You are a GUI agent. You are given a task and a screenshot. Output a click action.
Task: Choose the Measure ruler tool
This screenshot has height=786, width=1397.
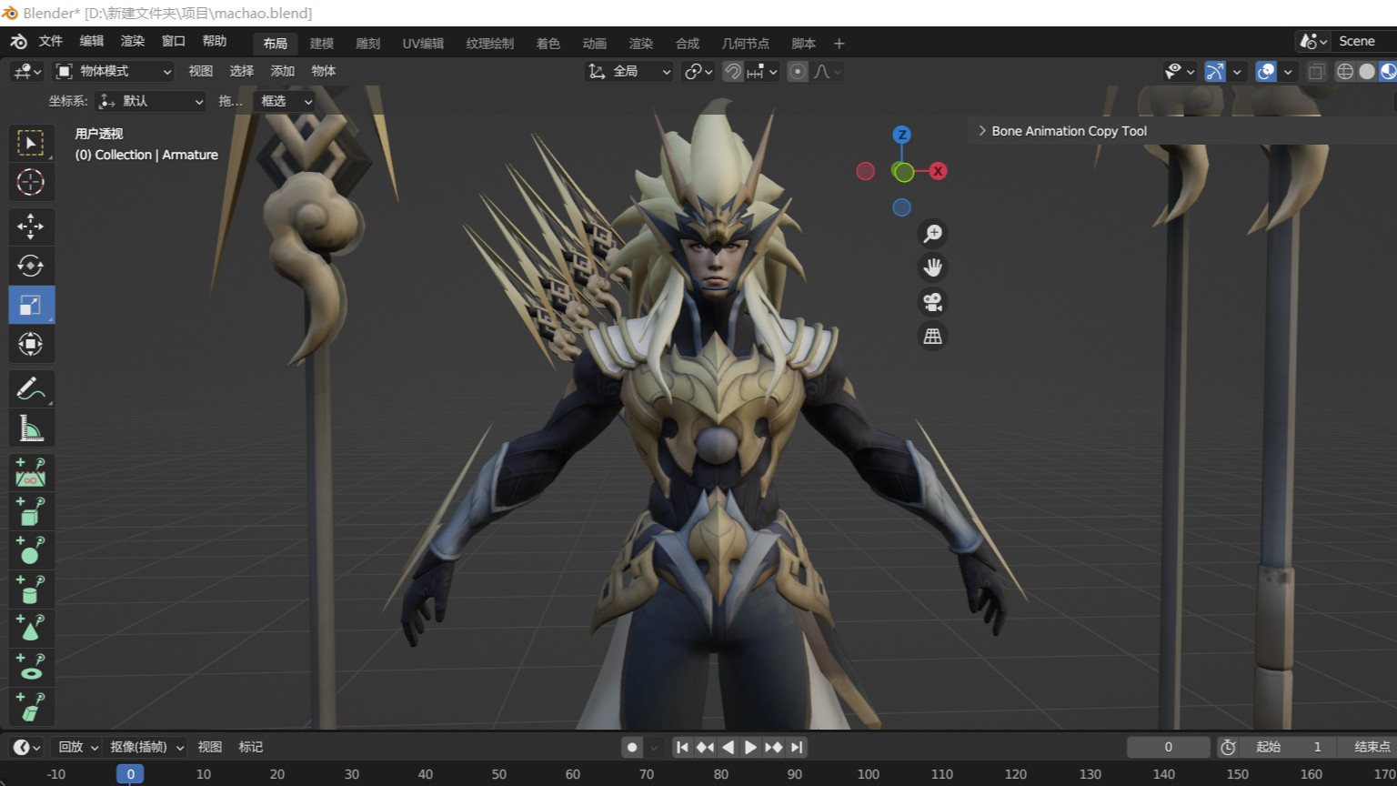pos(30,428)
